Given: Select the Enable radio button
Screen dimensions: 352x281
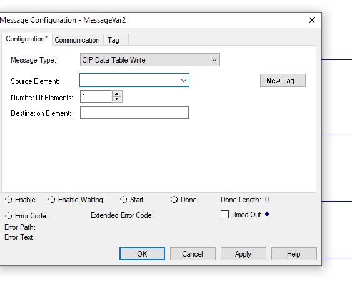Looking at the screenshot, I should point(9,200).
